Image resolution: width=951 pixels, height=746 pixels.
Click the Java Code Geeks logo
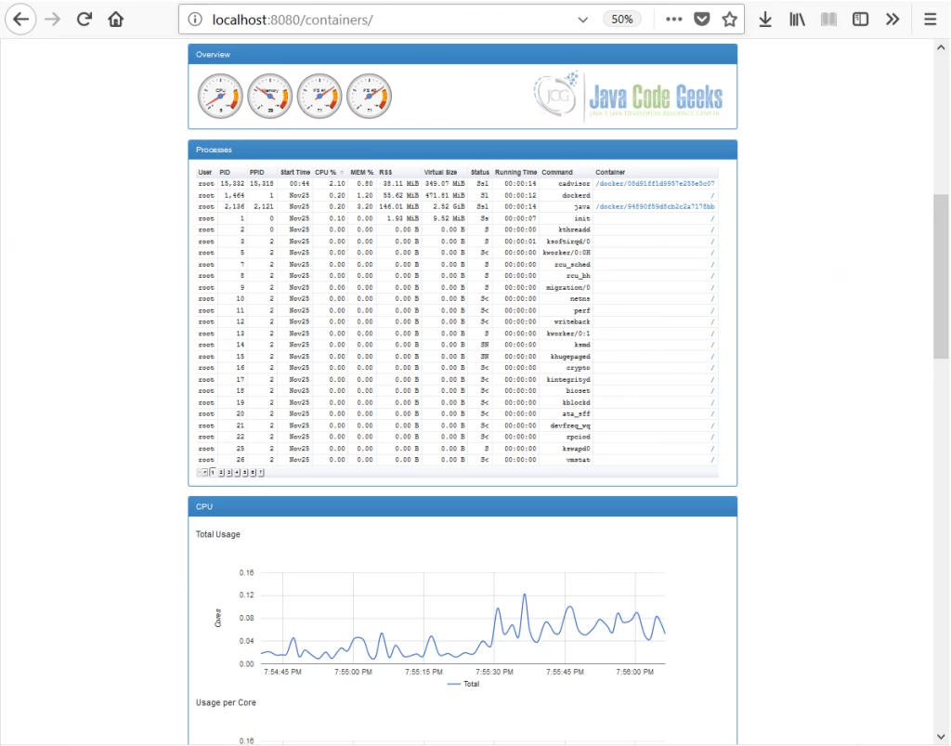(x=628, y=96)
